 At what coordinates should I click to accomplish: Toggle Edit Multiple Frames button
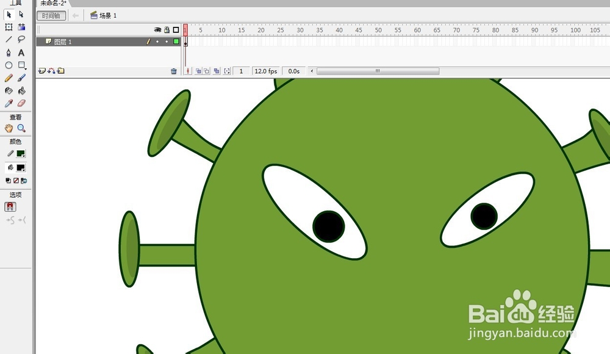pyautogui.click(x=217, y=71)
